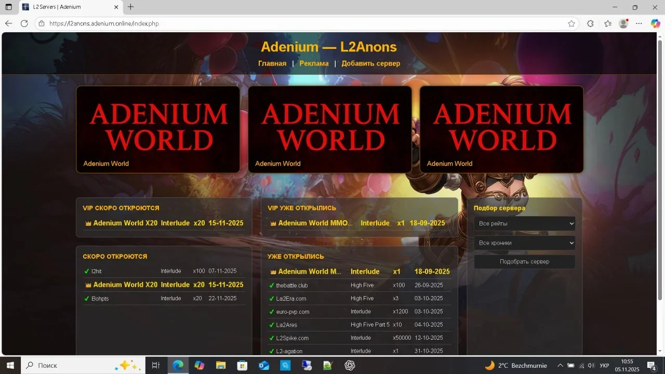
Task: Expand the 'Все рейты' rates dropdown
Action: 524,223
